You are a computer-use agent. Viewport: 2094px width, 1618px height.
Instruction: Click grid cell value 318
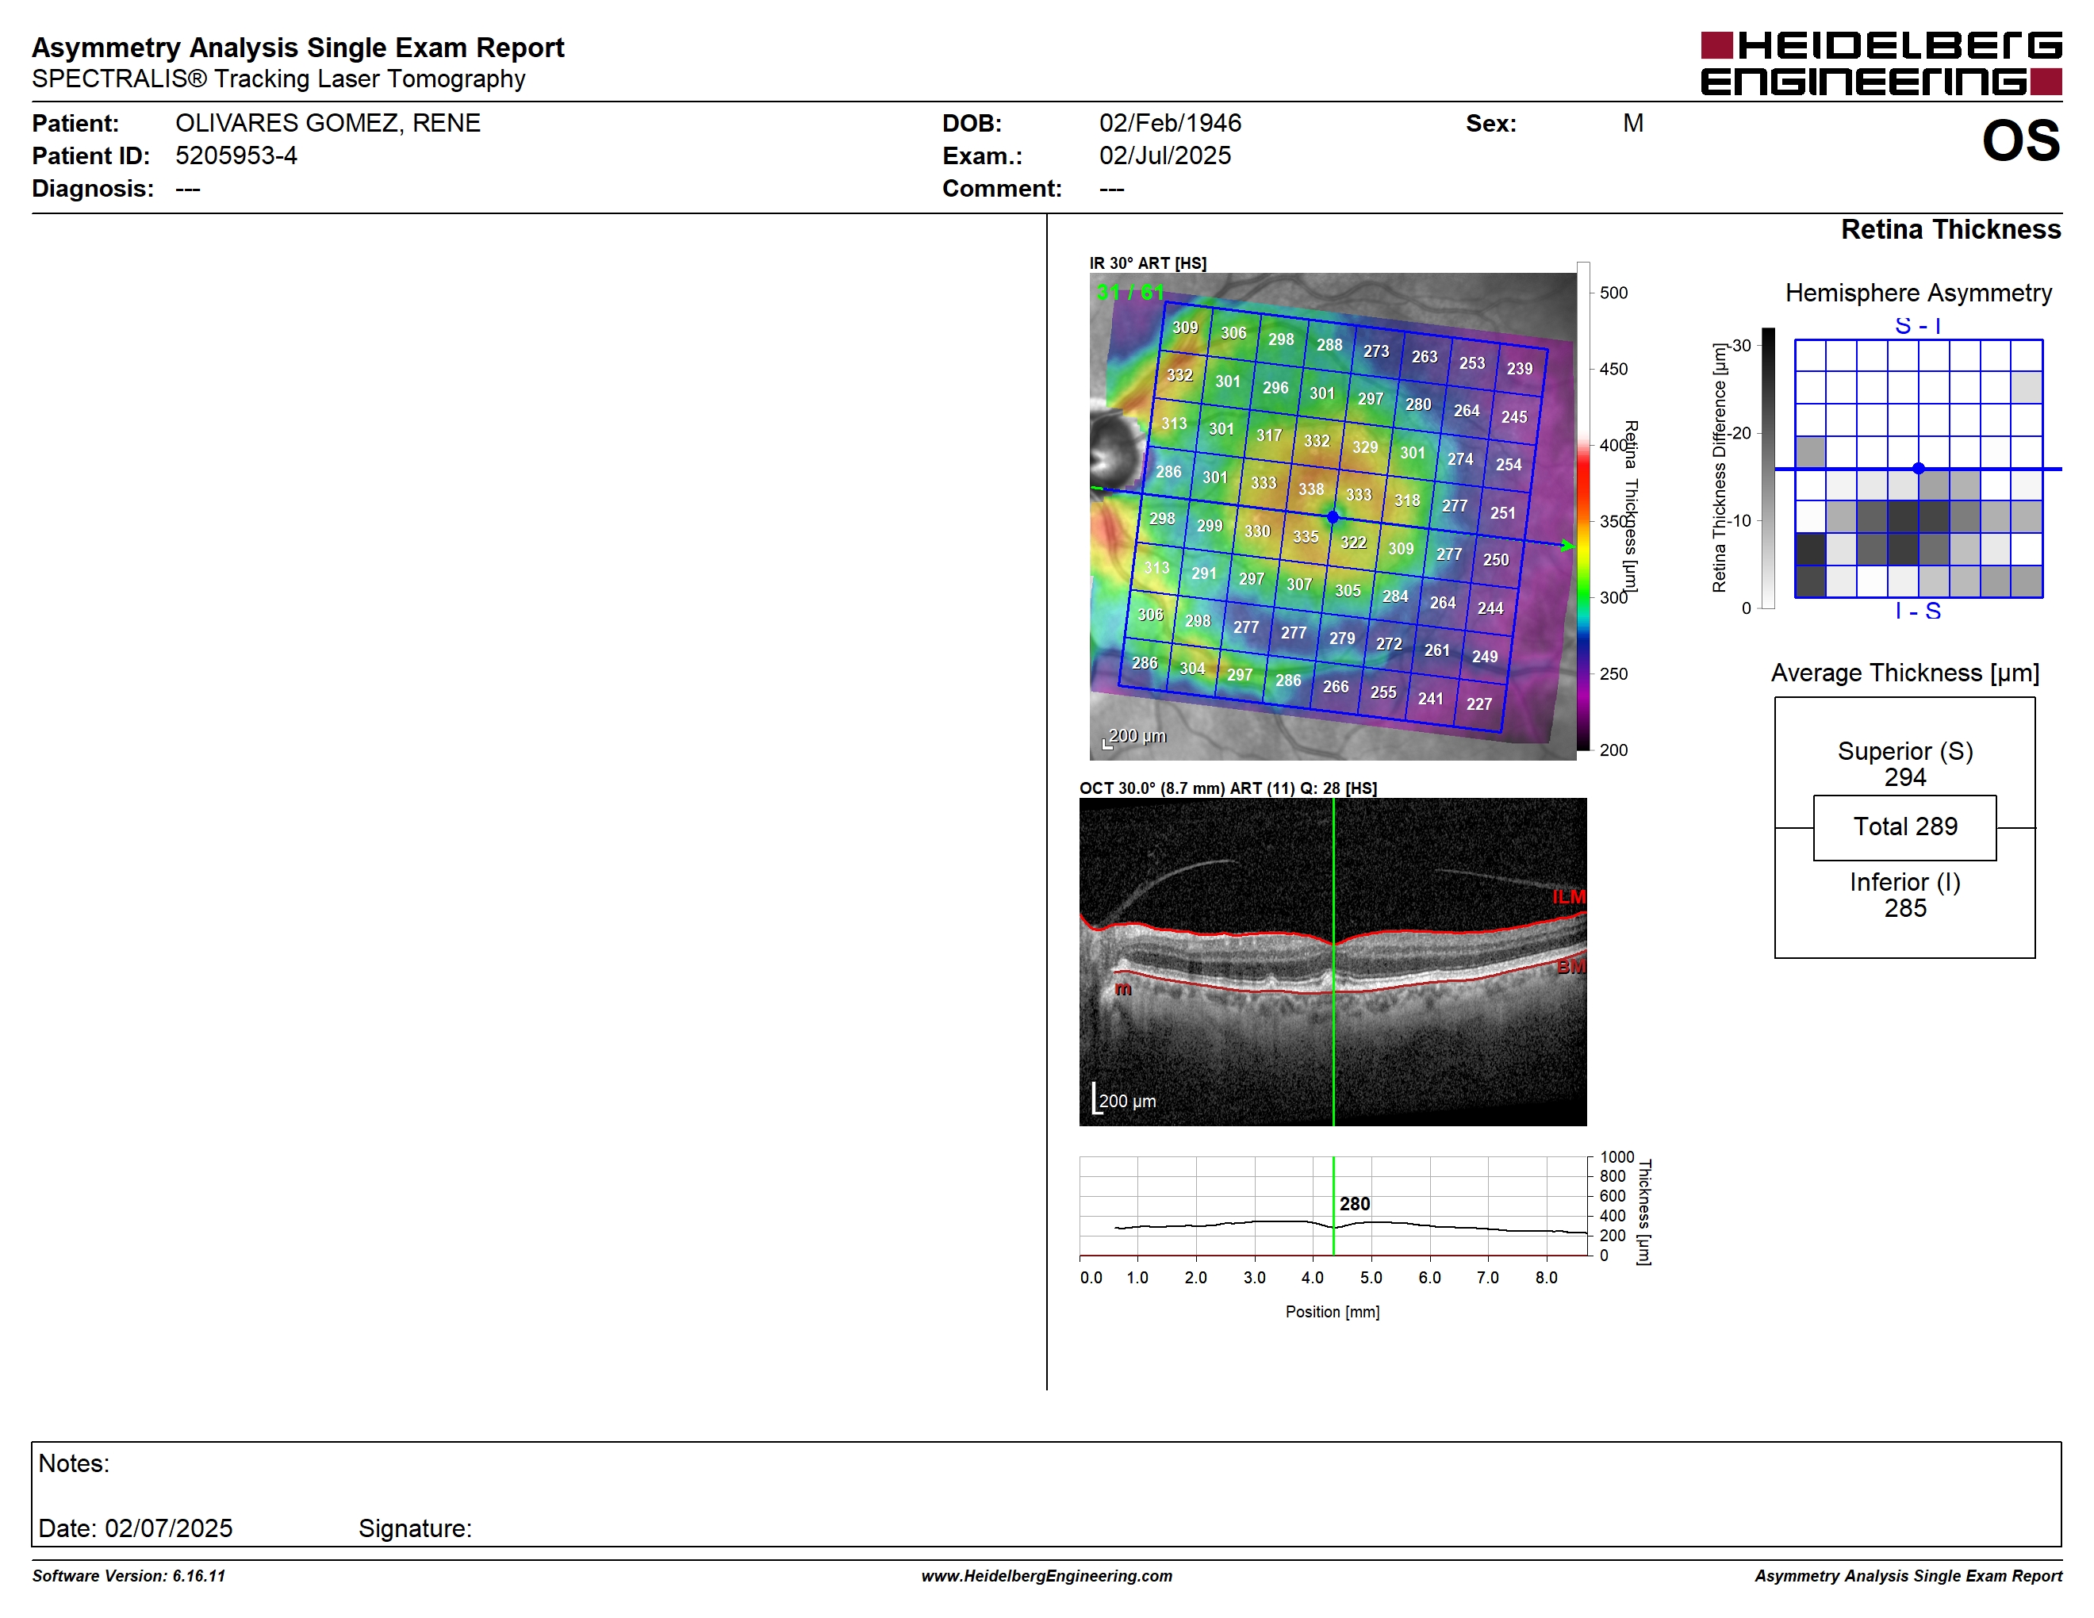point(1406,500)
